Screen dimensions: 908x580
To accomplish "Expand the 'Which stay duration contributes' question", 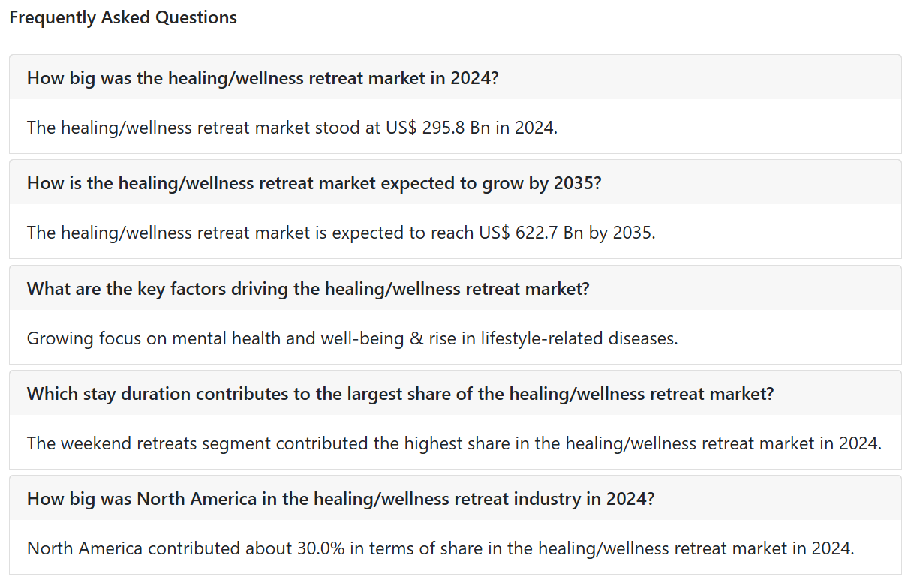I will click(x=455, y=393).
